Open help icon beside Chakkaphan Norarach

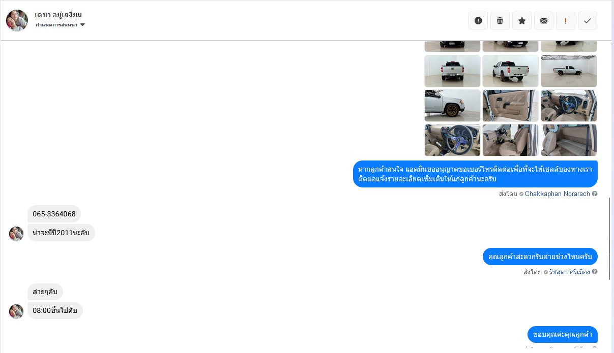click(x=595, y=194)
